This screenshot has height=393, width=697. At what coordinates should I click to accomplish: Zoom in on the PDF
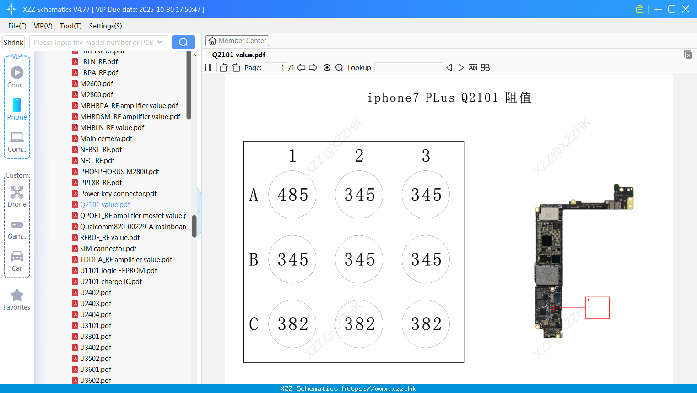click(327, 67)
